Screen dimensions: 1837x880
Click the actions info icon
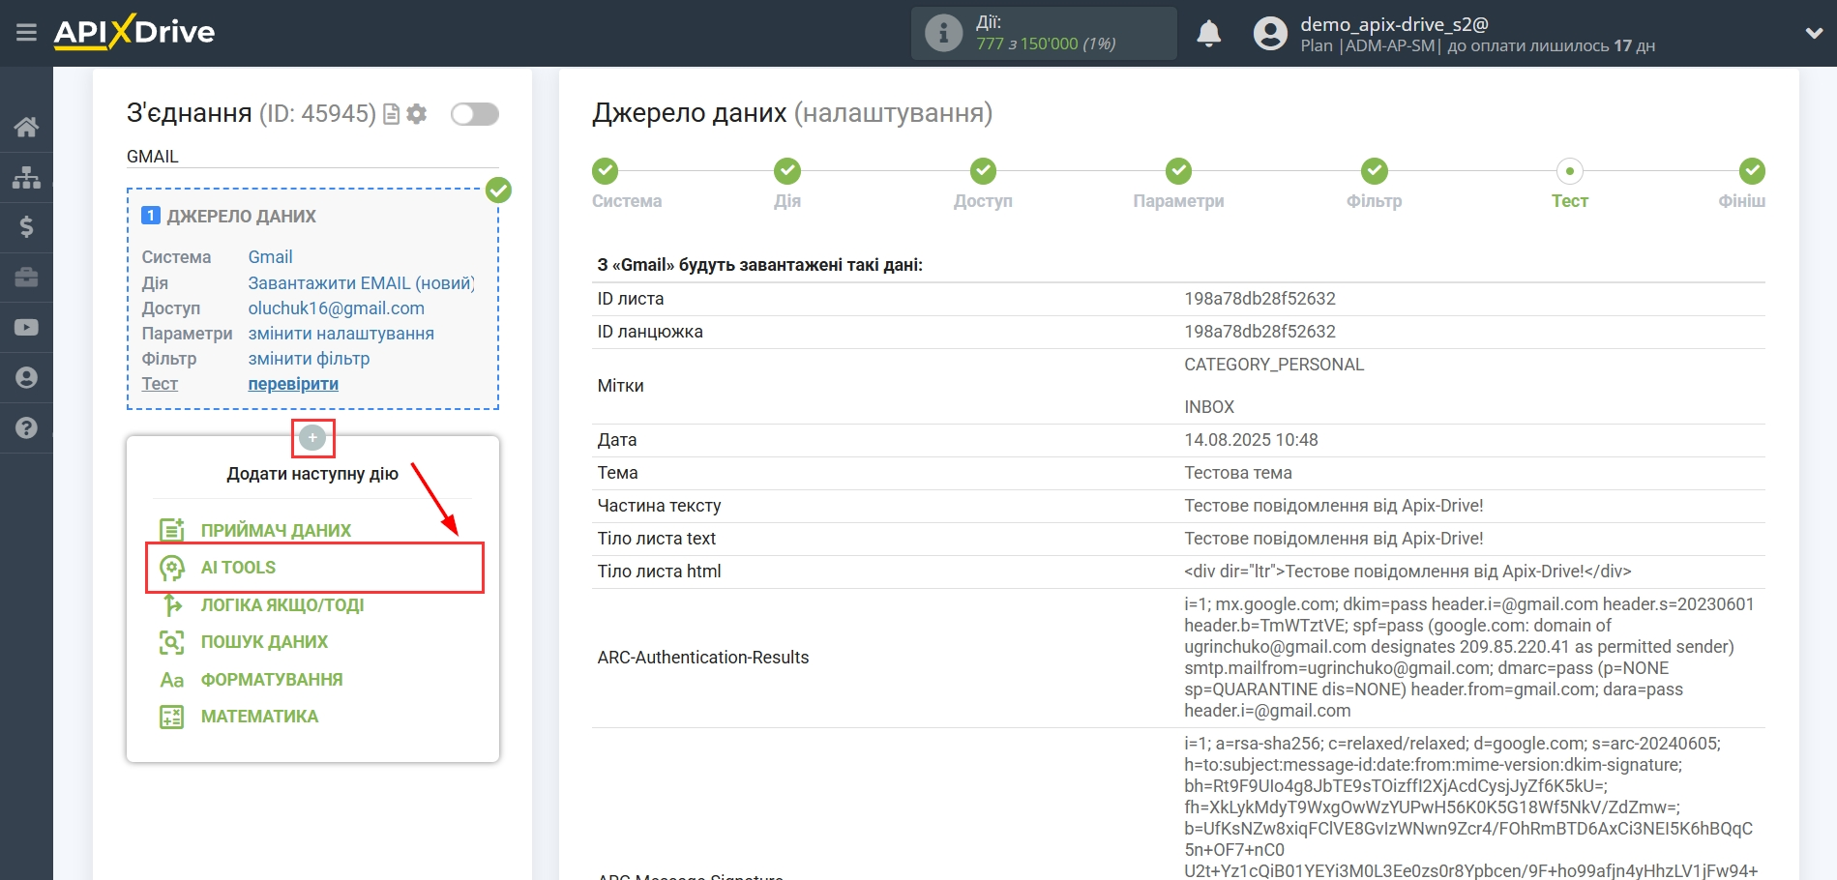(943, 33)
